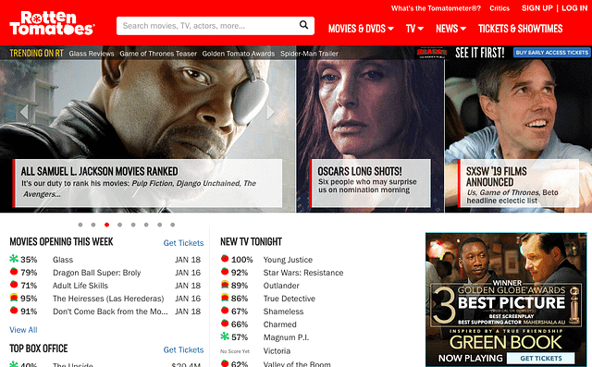
Task: Open the Critics page link
Action: point(499,8)
